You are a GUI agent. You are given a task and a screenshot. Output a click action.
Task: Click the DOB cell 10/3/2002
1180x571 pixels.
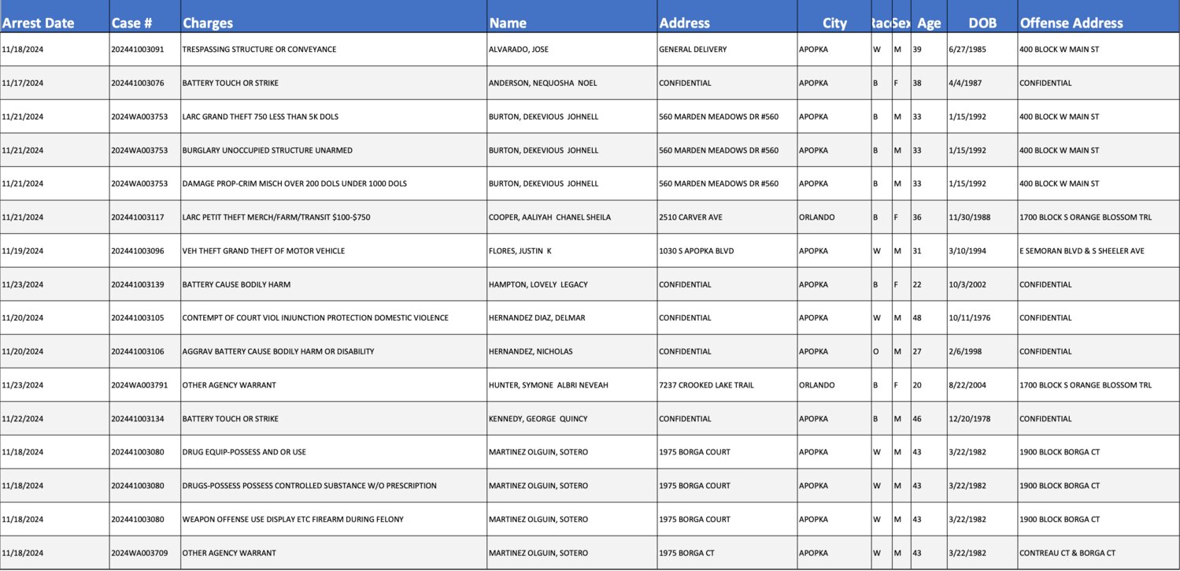982,284
